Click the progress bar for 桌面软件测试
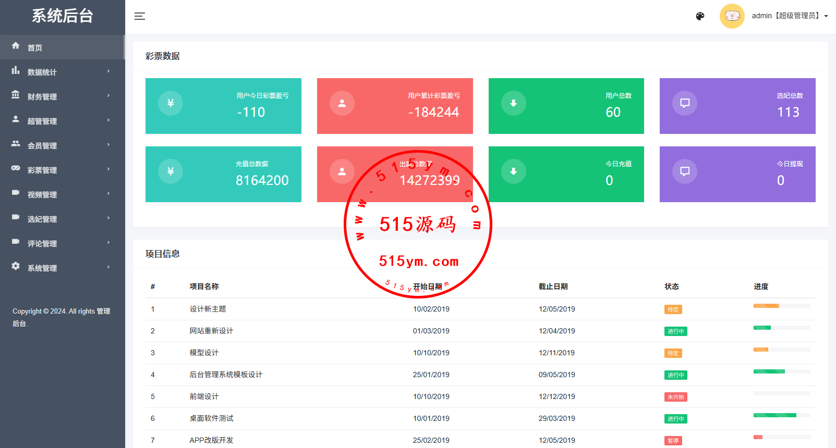836x448 pixels. click(x=781, y=415)
